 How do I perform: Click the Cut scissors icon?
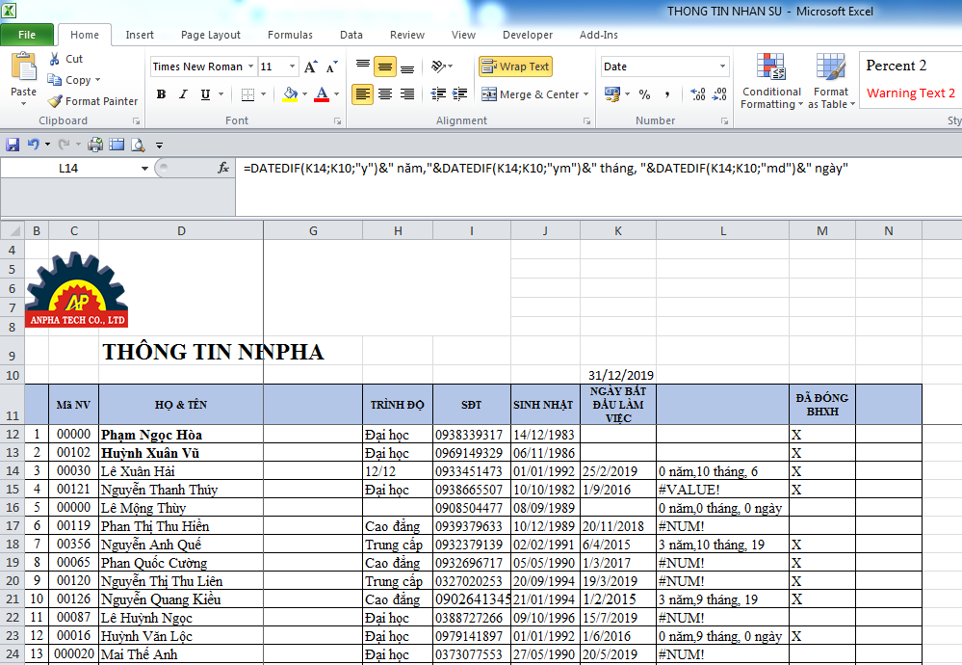point(55,59)
